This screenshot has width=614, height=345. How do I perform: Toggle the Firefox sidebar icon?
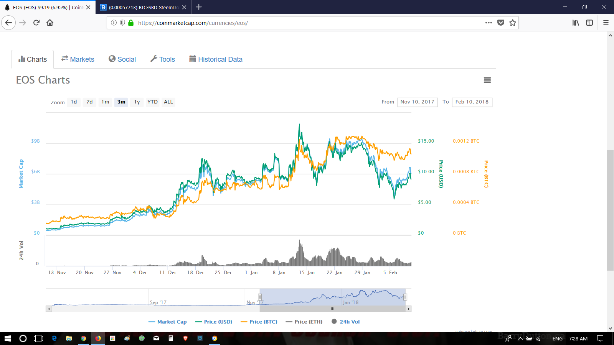[589, 23]
